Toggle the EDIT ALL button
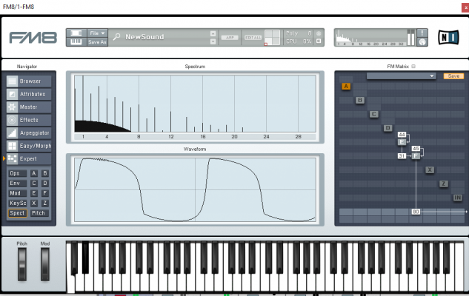Viewport: 469px width, 296px height. tap(253, 38)
